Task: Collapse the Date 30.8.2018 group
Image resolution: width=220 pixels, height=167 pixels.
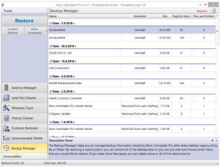Action: click(51, 46)
